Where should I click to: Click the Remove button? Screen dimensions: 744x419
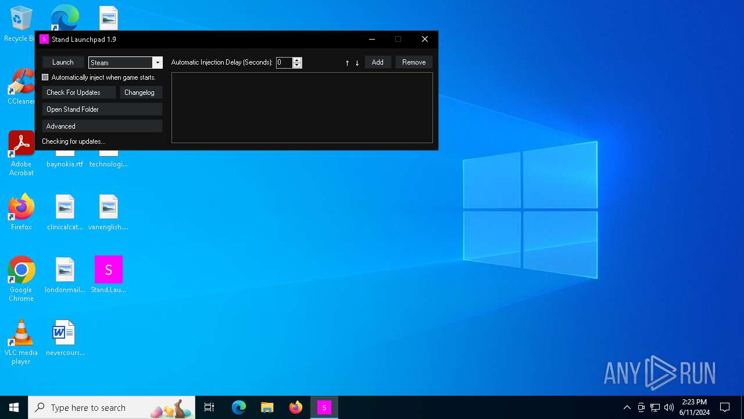(x=414, y=62)
